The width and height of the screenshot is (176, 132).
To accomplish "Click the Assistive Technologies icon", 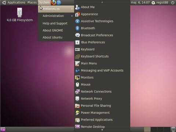I will 77,21.
